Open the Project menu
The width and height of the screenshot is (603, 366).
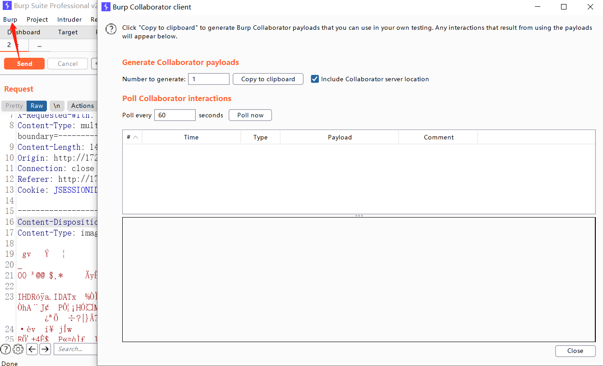pos(37,19)
